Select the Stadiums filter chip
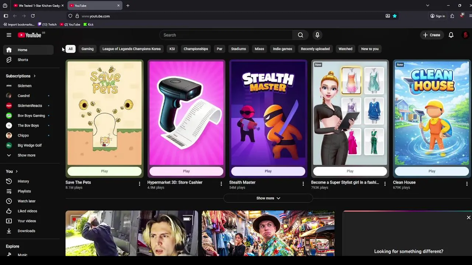472x265 pixels. tap(238, 49)
